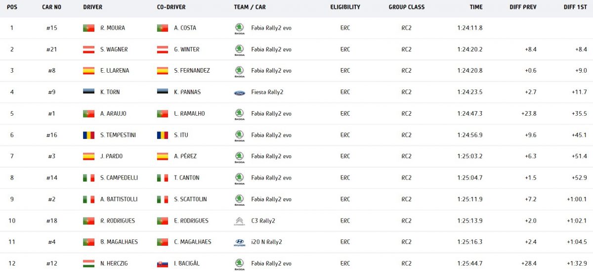Screen dimensions: 593x272
Task: Click the Romanian flag next to S. Tempestini
Action: (88, 135)
